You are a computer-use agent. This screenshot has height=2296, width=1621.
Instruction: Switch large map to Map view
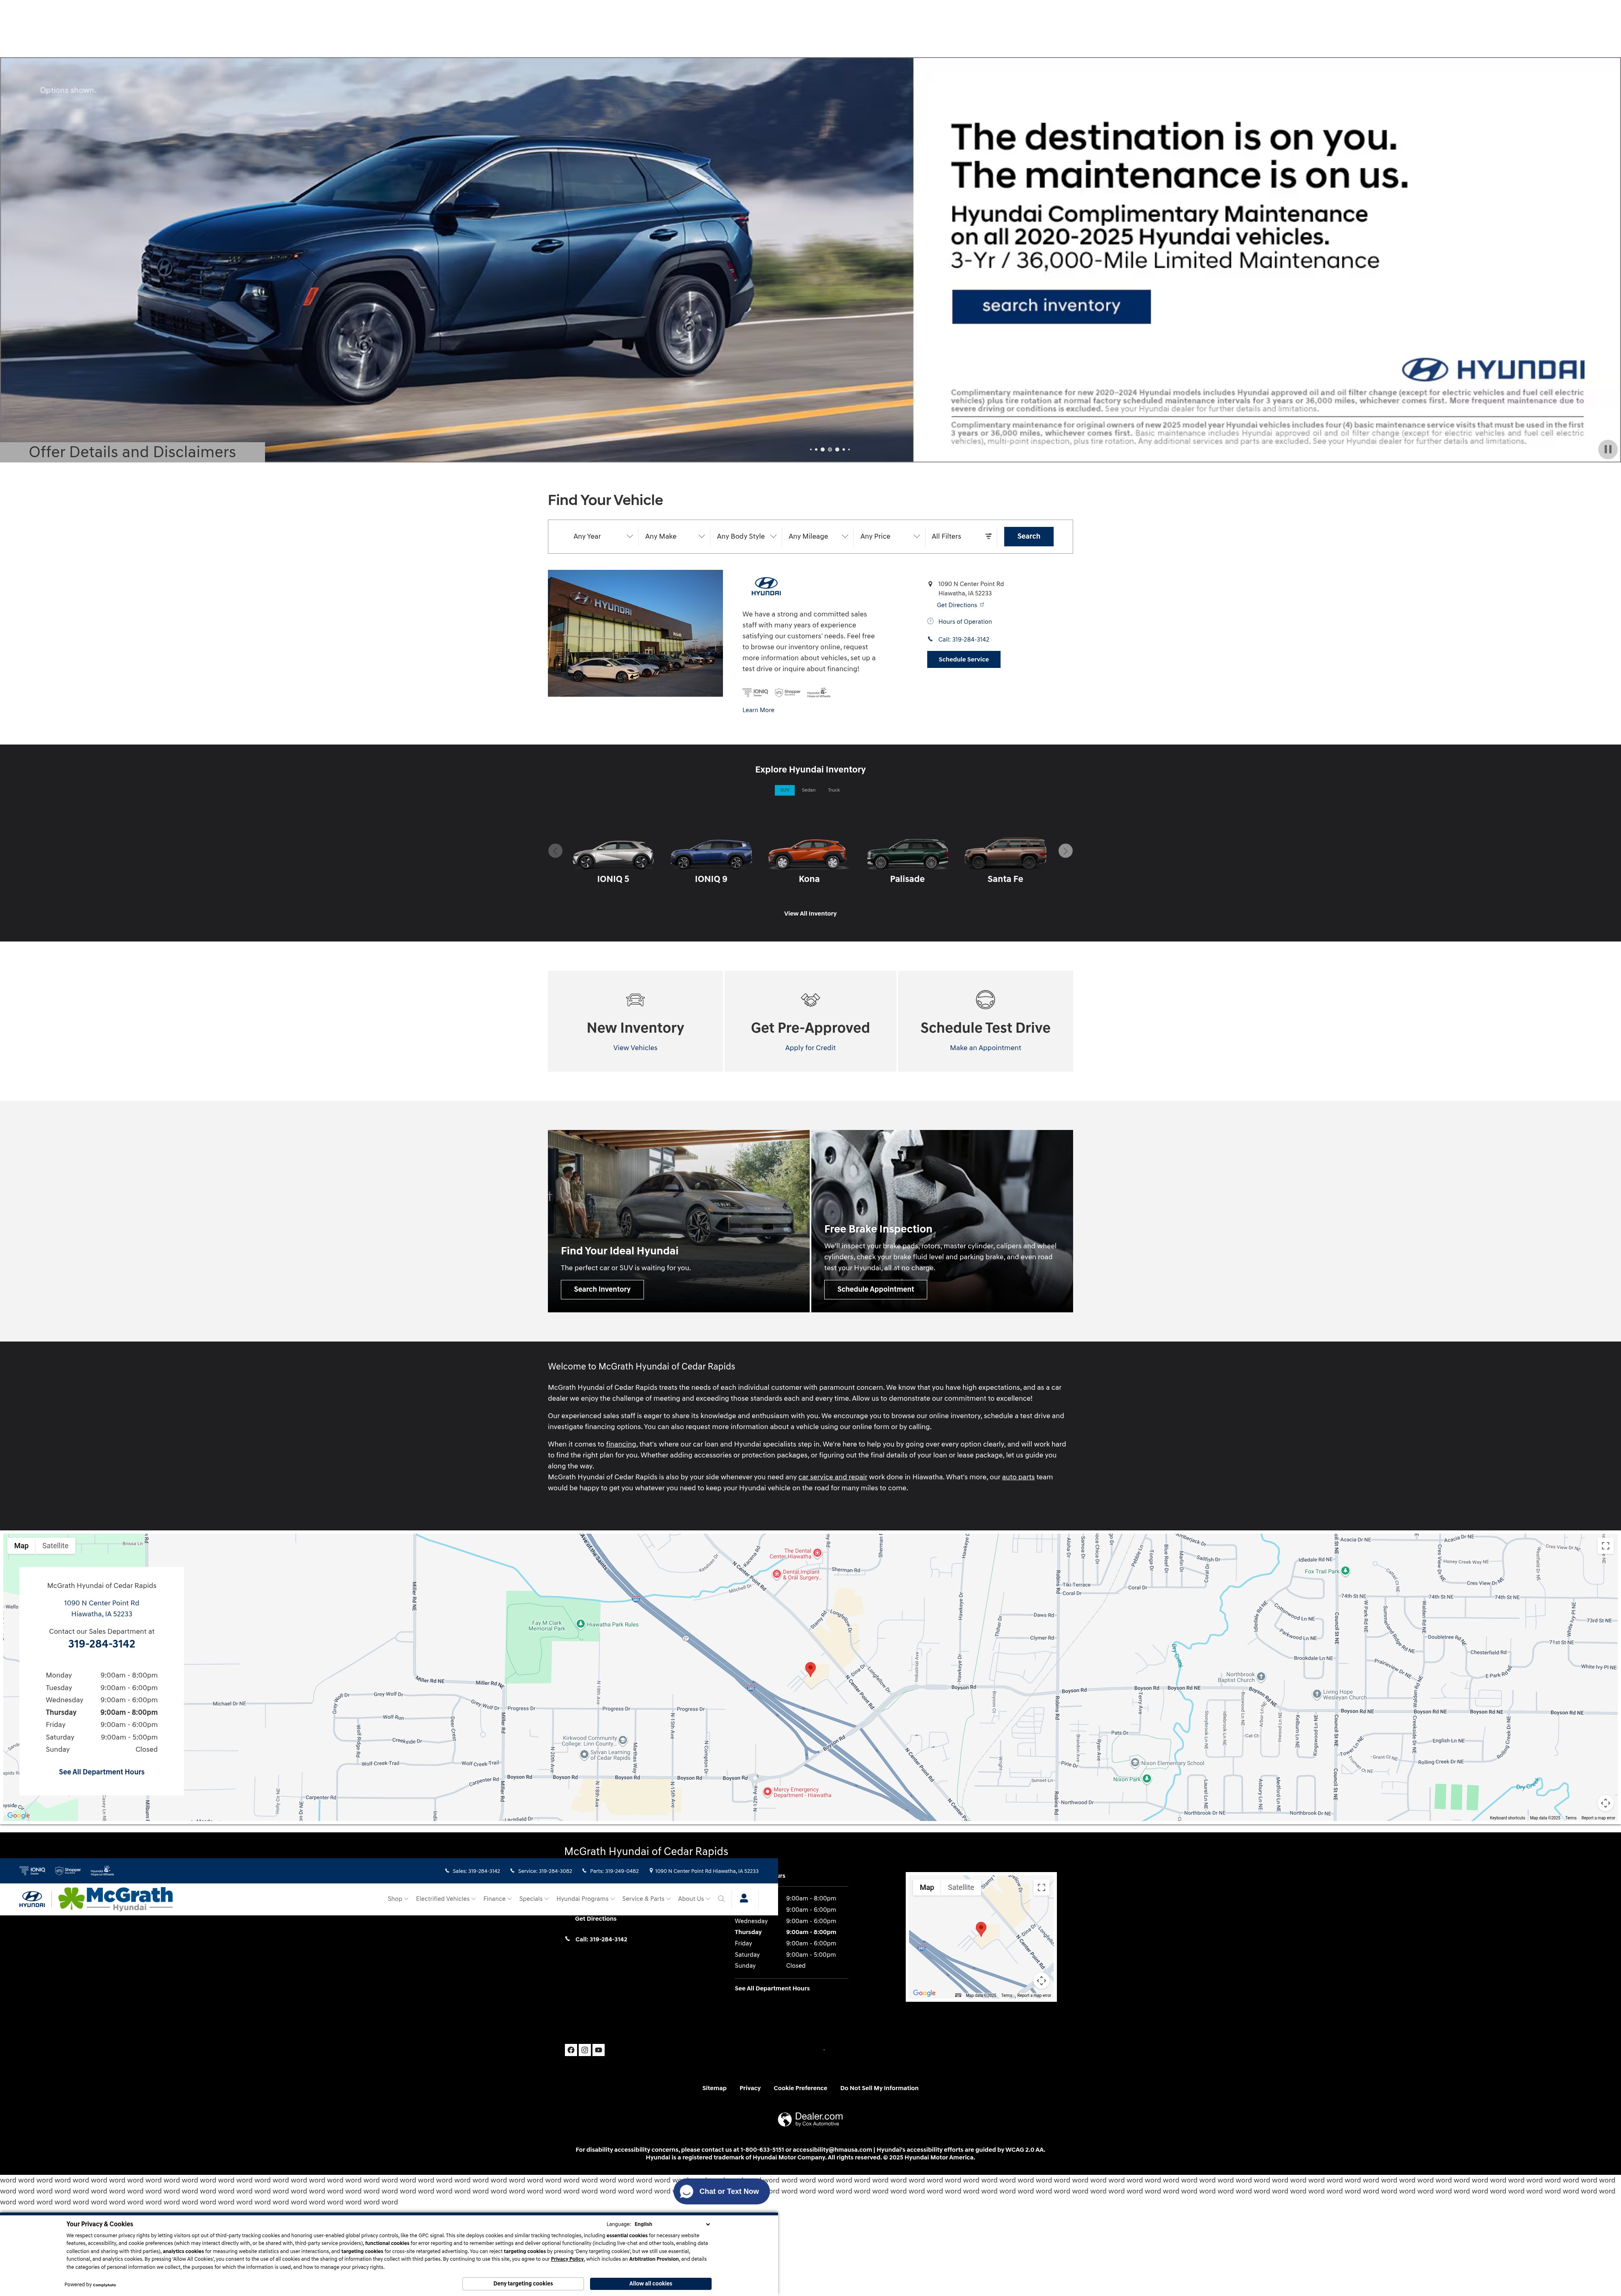(x=21, y=1546)
